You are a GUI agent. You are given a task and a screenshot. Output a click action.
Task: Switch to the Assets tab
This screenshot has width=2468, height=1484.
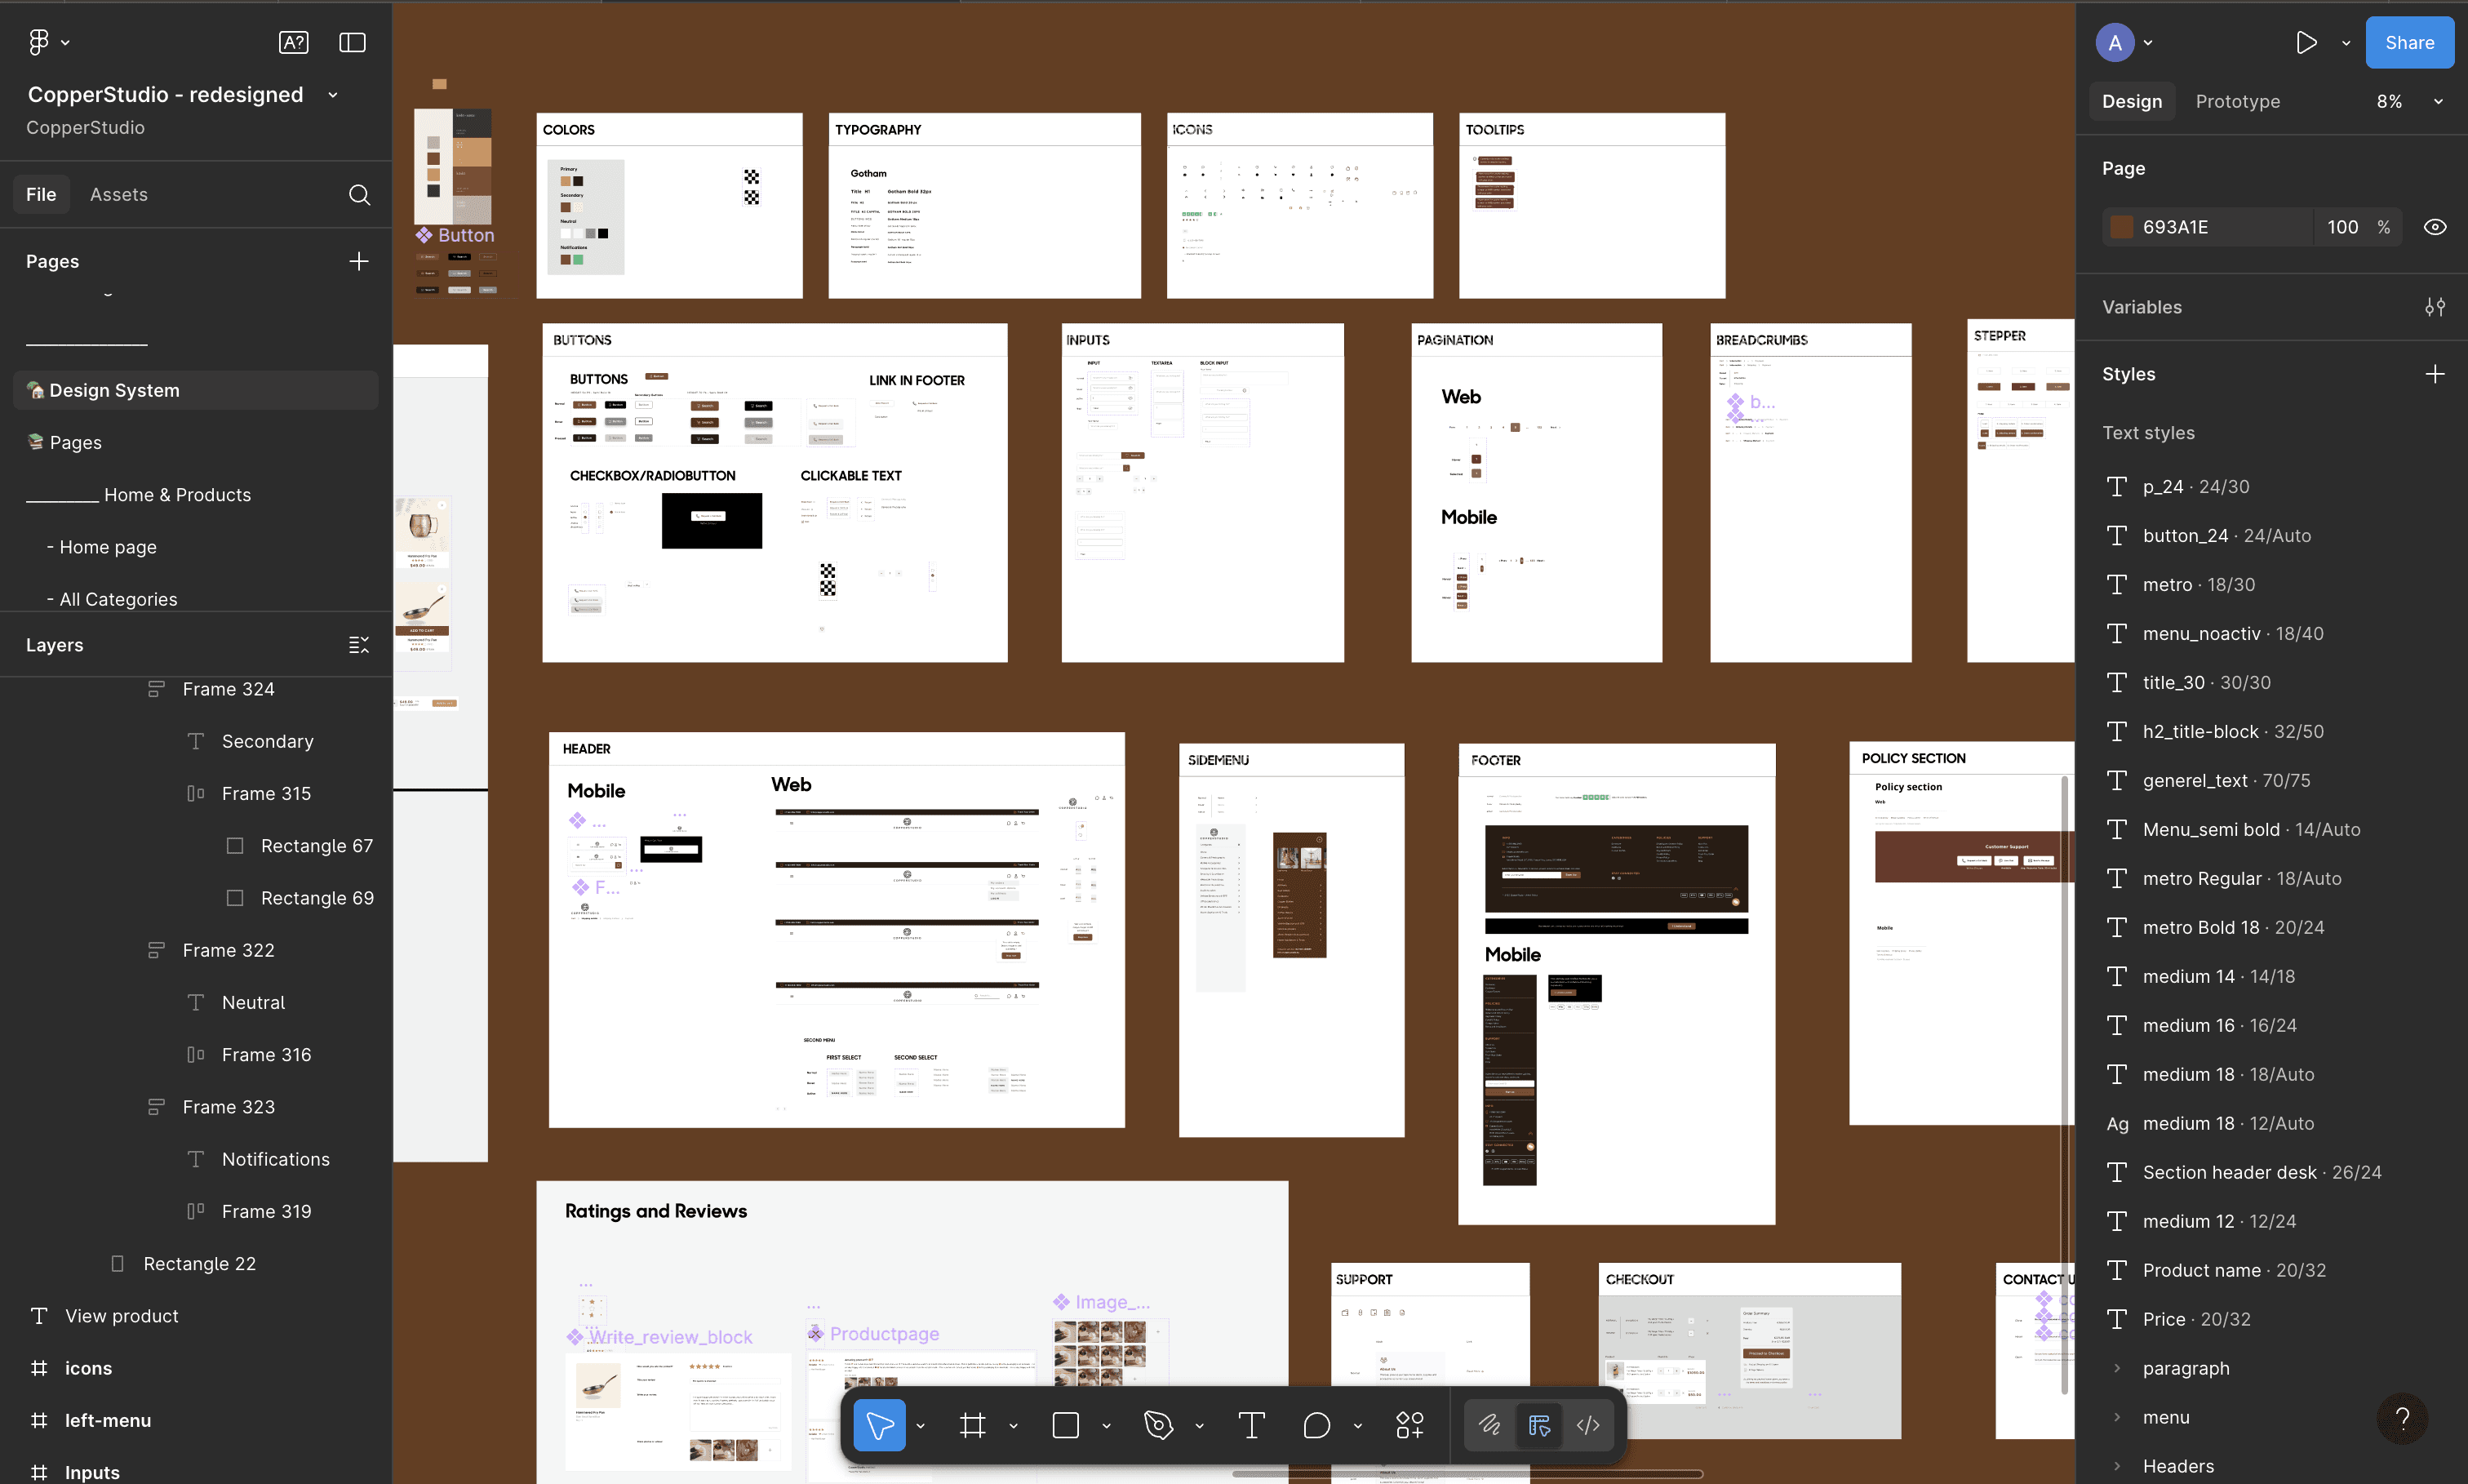(118, 194)
